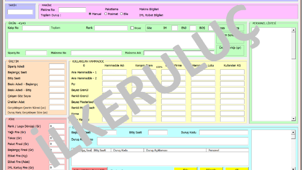Tick the Beyaz checkbox
The image size is (302, 170).
pos(132,28)
